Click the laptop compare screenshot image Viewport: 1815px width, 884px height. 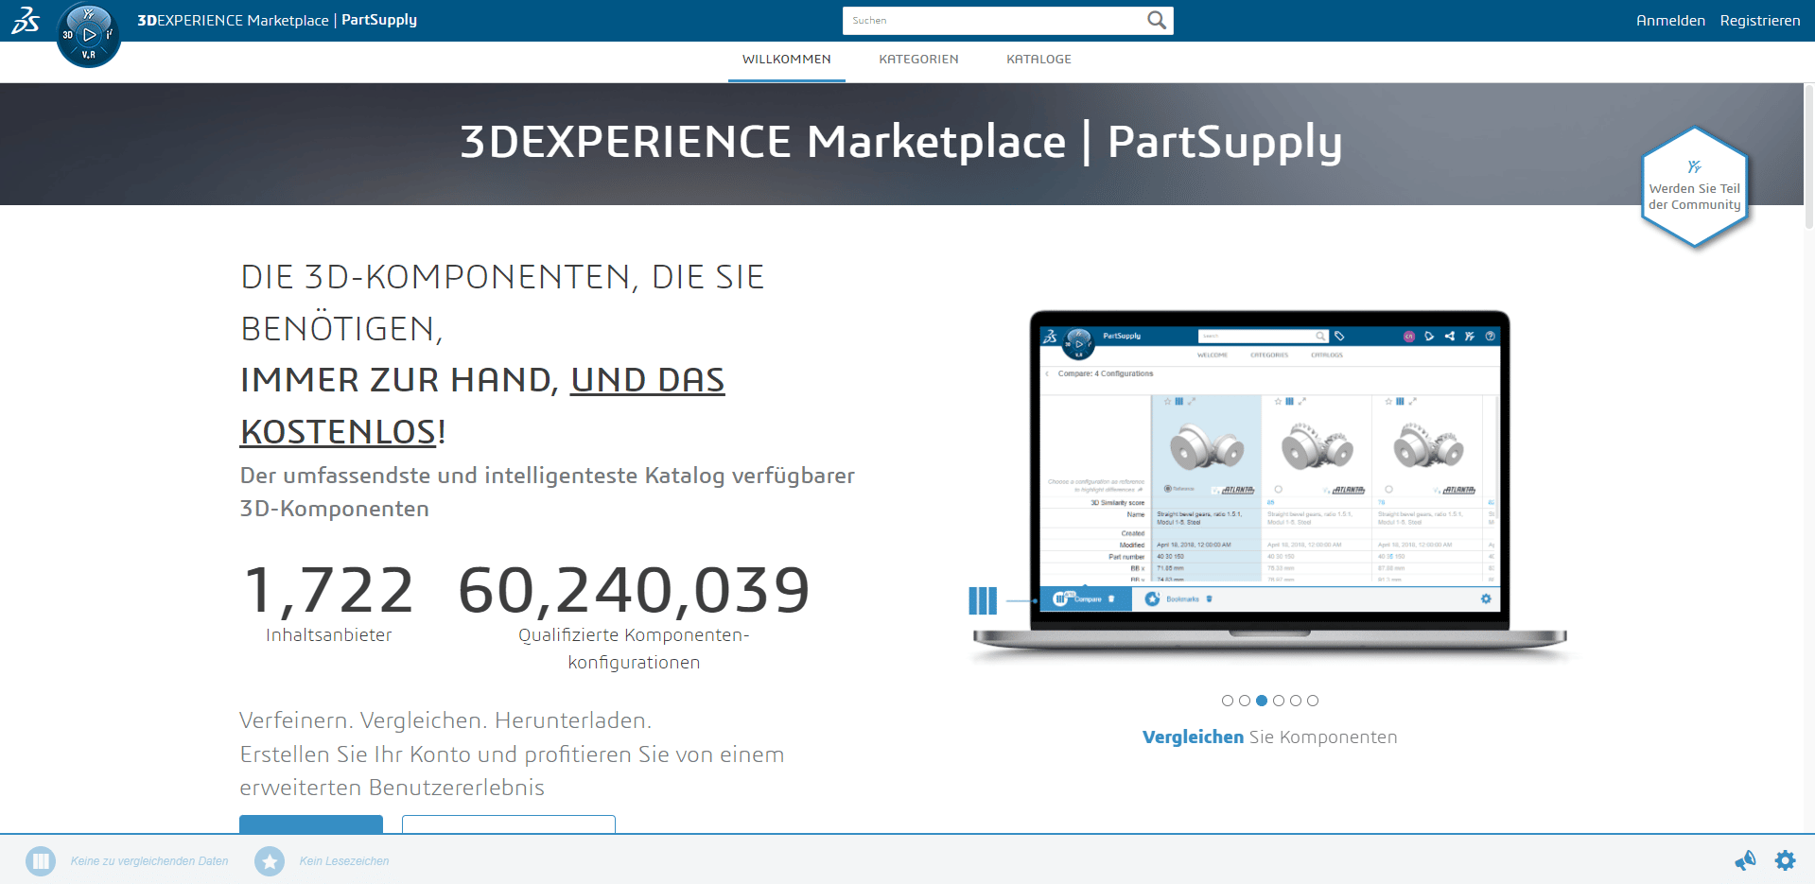tap(1269, 473)
